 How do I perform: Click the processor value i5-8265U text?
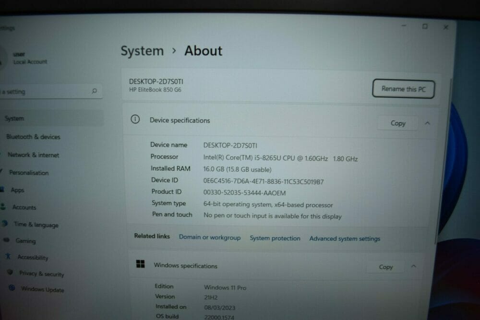coord(280,158)
